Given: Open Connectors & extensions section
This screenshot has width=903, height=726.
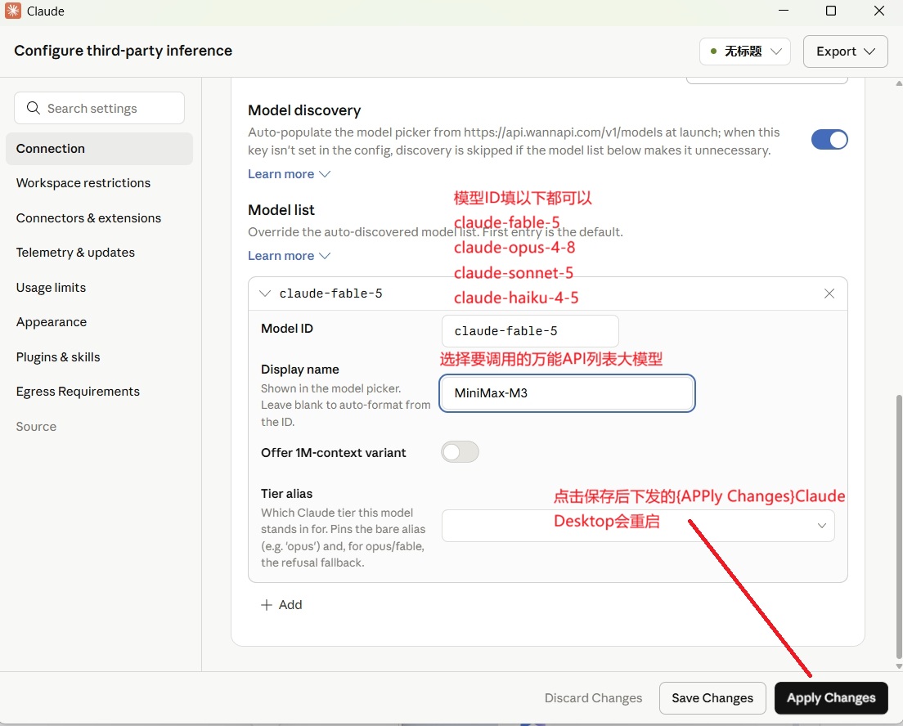Looking at the screenshot, I should tap(88, 218).
